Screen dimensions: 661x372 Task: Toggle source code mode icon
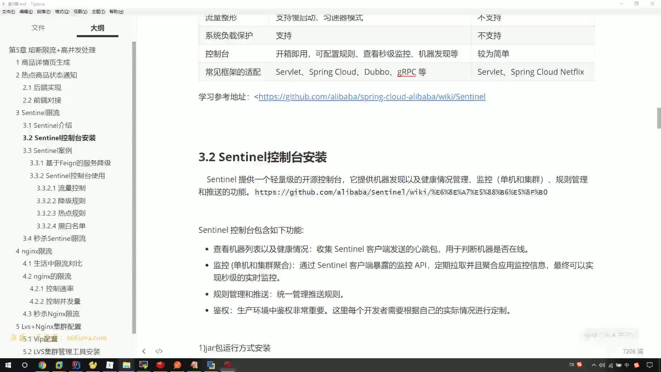point(159,351)
